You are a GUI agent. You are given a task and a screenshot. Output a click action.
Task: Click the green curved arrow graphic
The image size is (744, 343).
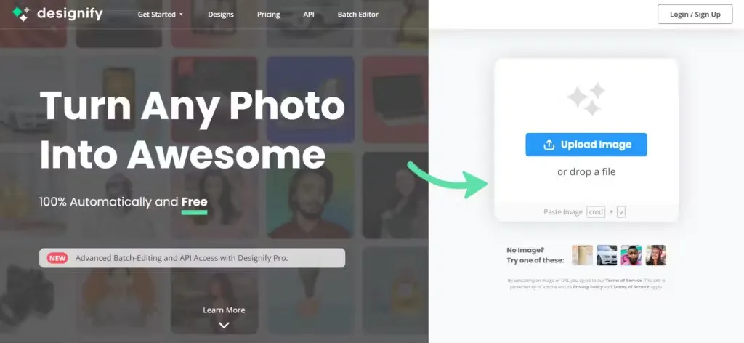[x=448, y=179]
